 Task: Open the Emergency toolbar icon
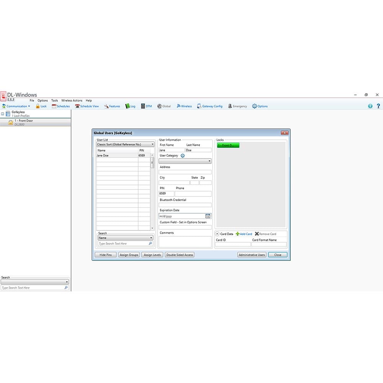coord(237,106)
